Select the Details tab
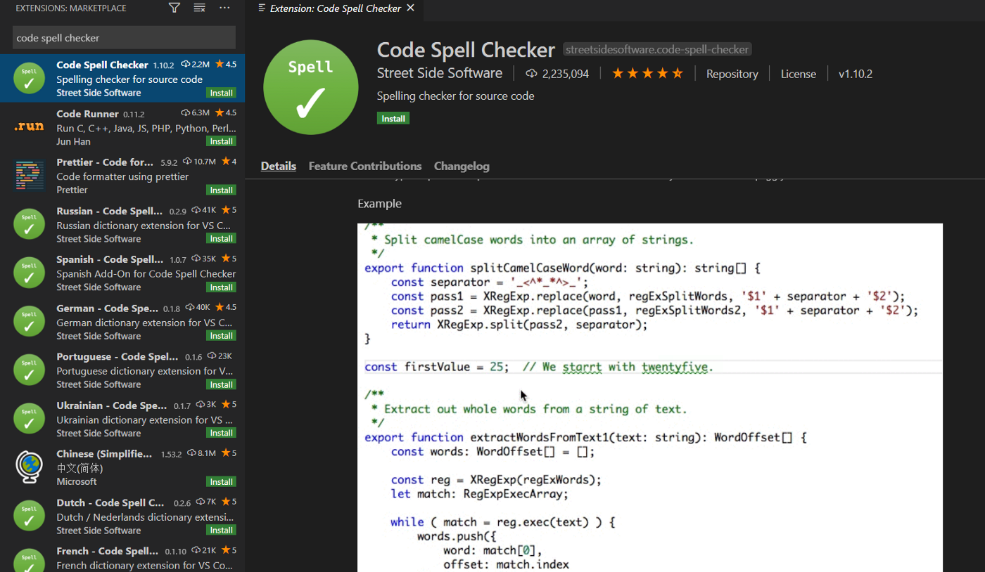 [278, 167]
